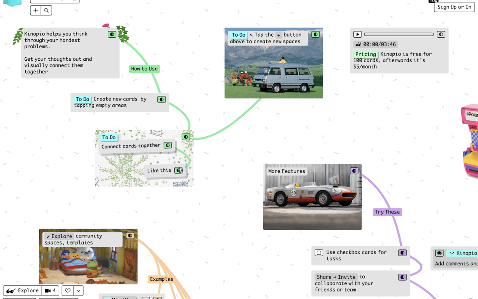Click the 'How to Use' connection label

(x=144, y=69)
